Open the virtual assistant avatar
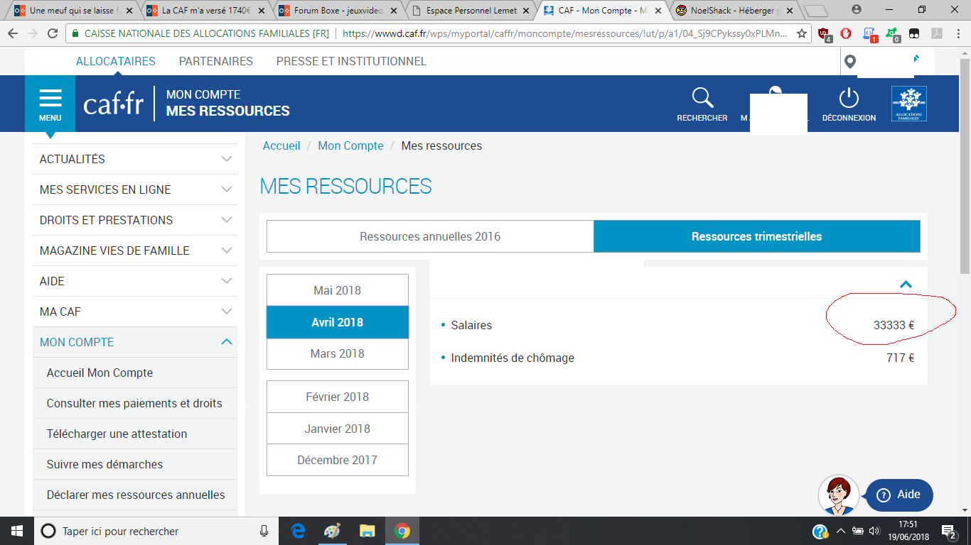Viewport: 971px width, 545px height. tap(838, 495)
